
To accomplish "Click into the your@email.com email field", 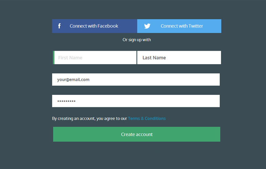I will pos(136,79).
